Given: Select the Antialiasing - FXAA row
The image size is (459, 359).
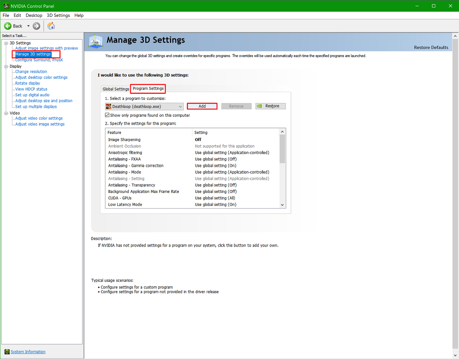Looking at the screenshot, I should pos(192,159).
